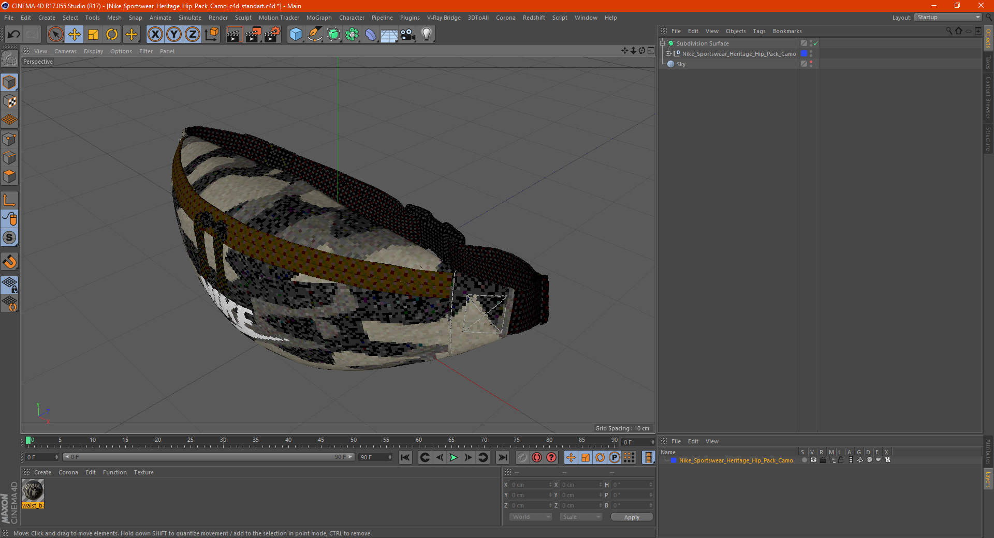994x538 pixels.
Task: Select the Live Selection tool
Action: [56, 35]
